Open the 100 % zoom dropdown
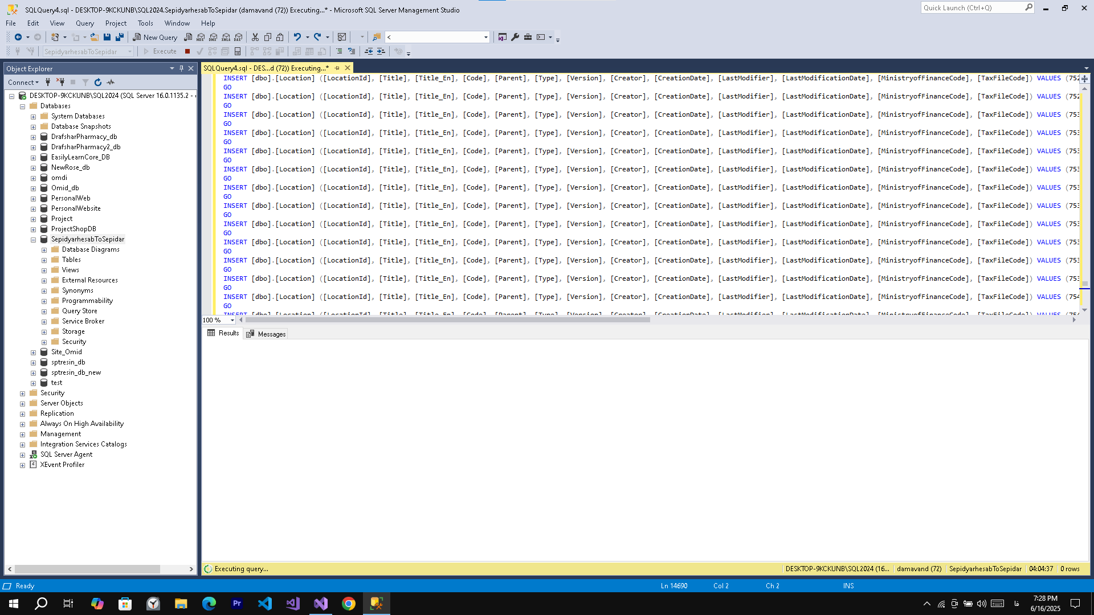This screenshot has width=1094, height=615. 232,320
